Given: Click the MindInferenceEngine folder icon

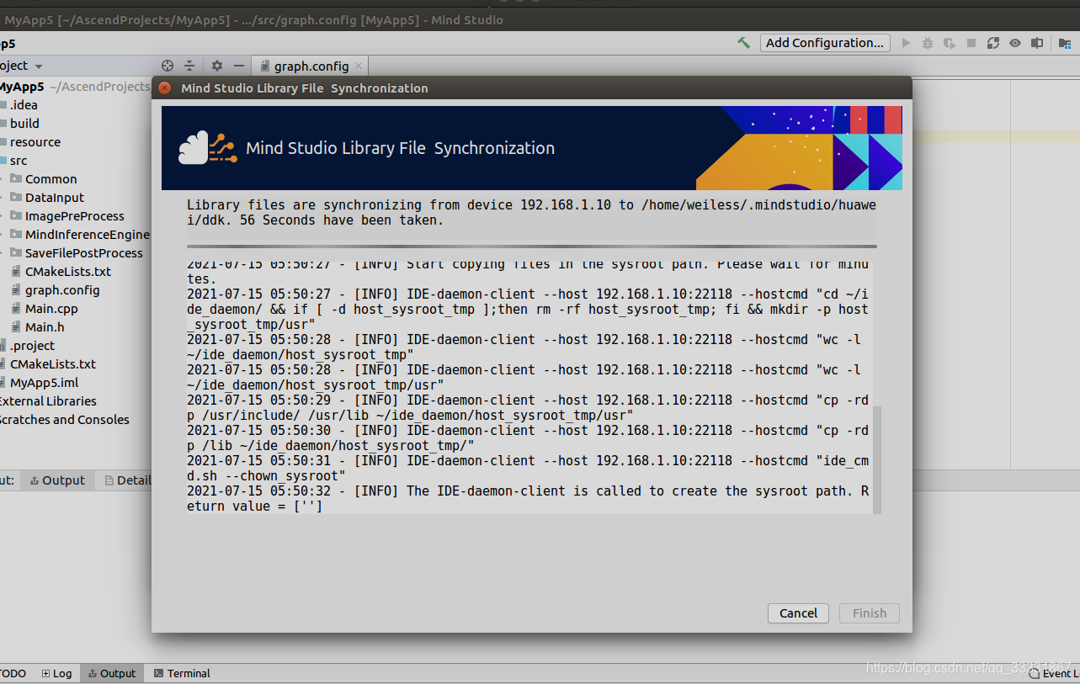Looking at the screenshot, I should [x=16, y=235].
